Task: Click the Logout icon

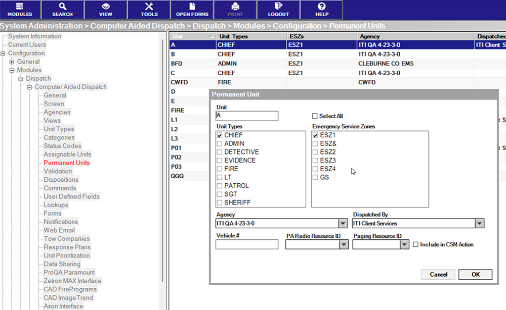Action: 278,9
